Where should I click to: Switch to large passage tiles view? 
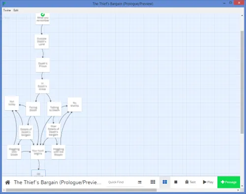[165, 182]
